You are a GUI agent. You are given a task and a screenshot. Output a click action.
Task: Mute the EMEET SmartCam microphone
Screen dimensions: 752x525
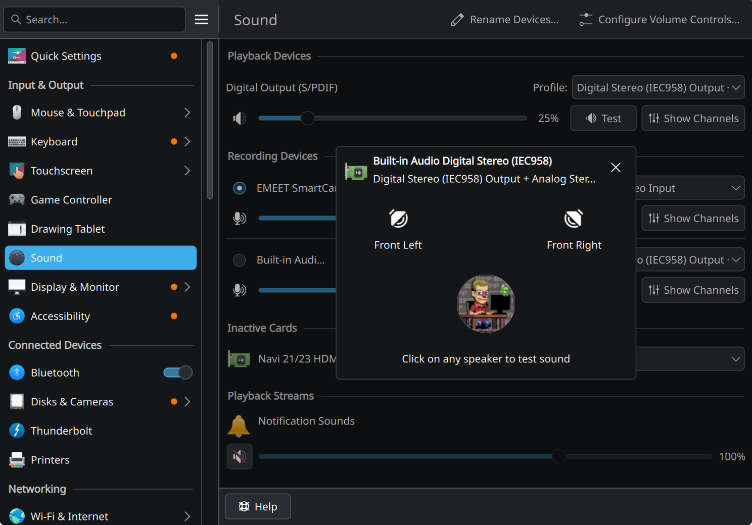tap(240, 219)
